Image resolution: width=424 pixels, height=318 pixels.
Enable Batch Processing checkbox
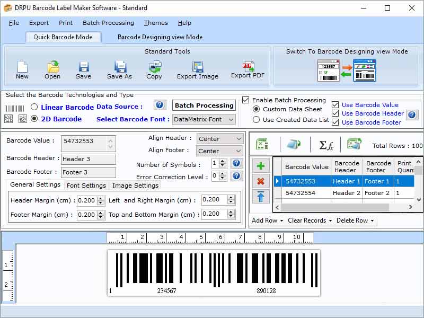tap(245, 100)
